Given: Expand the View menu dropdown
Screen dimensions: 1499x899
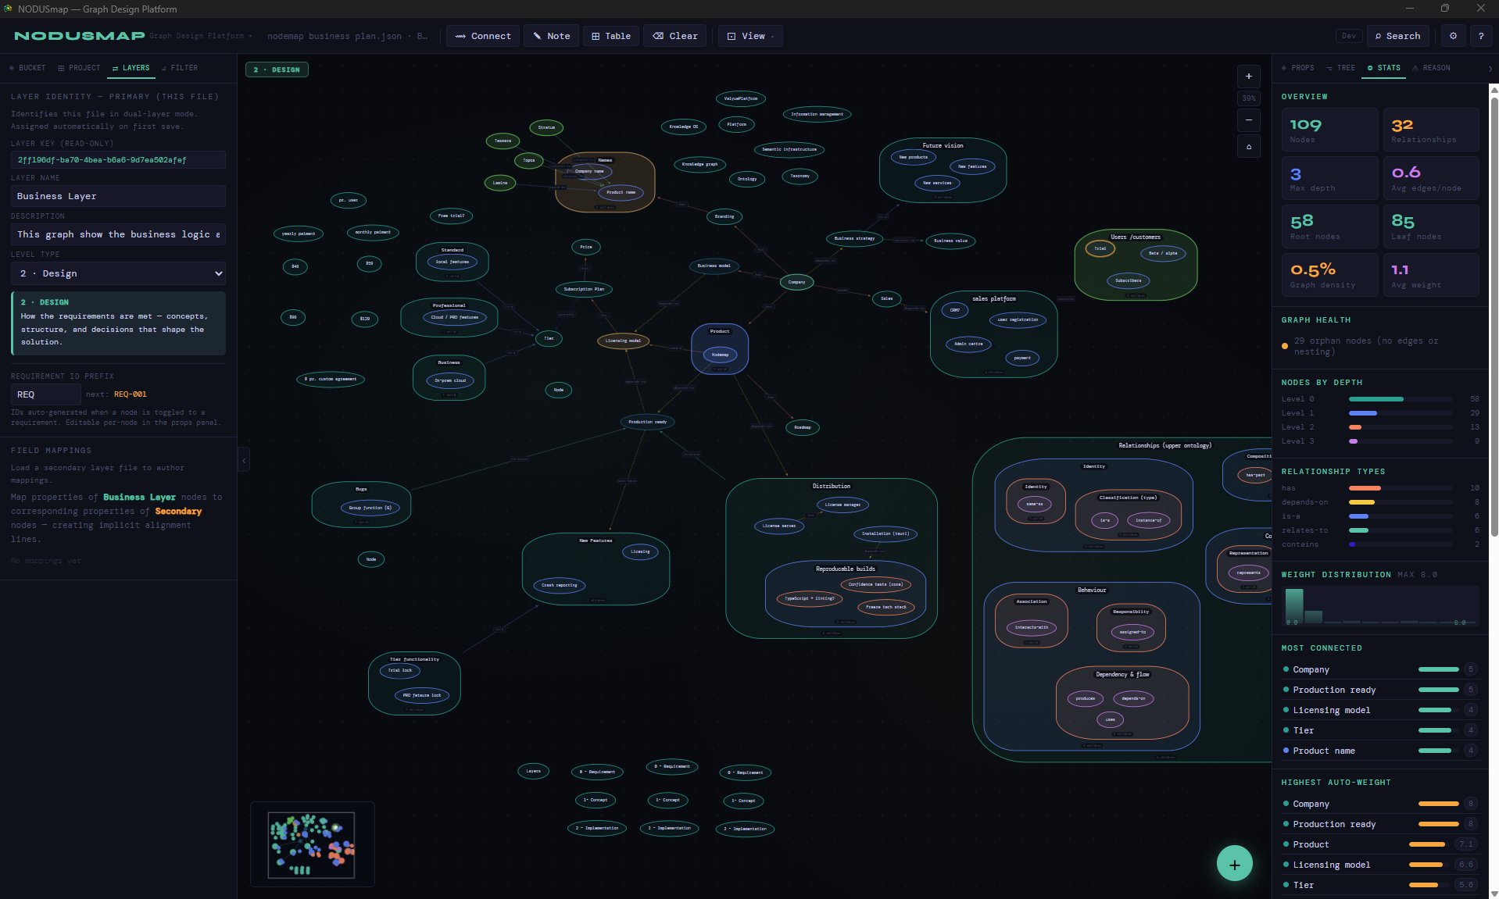Looking at the screenshot, I should pos(749,36).
